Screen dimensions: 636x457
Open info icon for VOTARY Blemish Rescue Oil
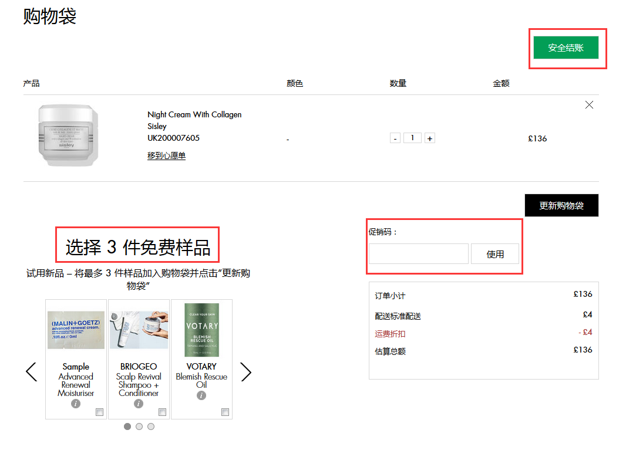coord(201,395)
